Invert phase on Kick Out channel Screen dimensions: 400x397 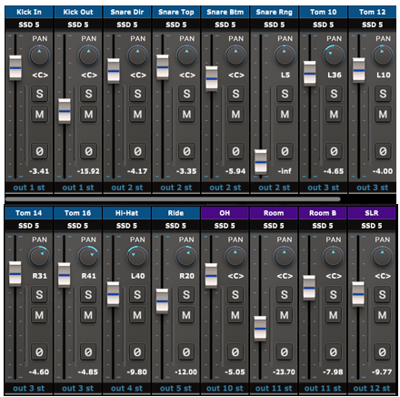88,151
